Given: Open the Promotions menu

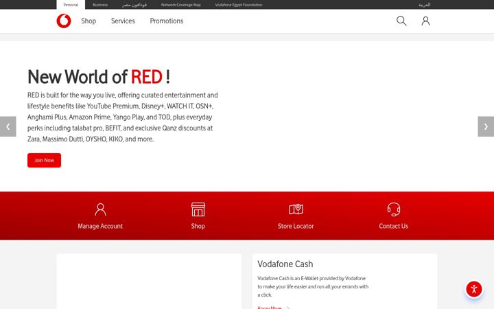Looking at the screenshot, I should [x=166, y=21].
